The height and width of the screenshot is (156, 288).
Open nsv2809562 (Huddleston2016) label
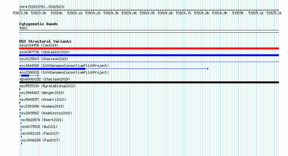tap(46, 113)
